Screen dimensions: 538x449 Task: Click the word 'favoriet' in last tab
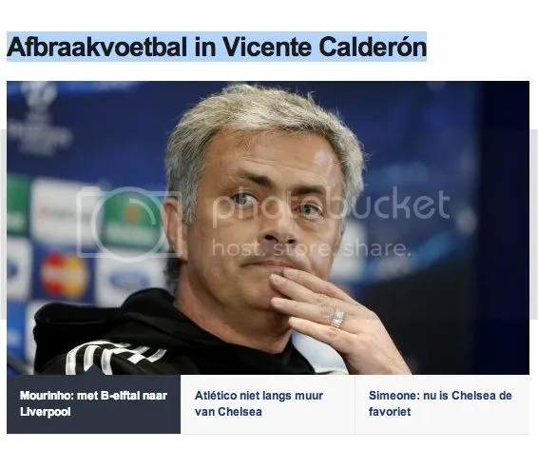[x=390, y=412]
